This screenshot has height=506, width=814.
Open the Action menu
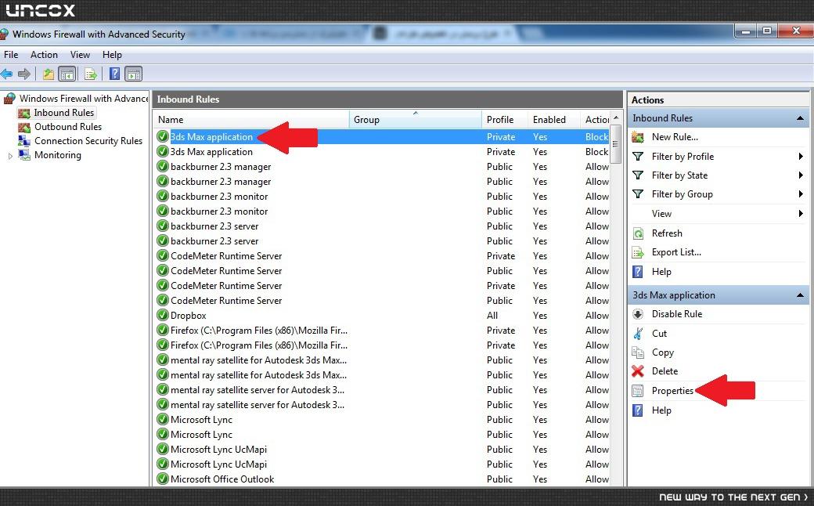(x=44, y=55)
